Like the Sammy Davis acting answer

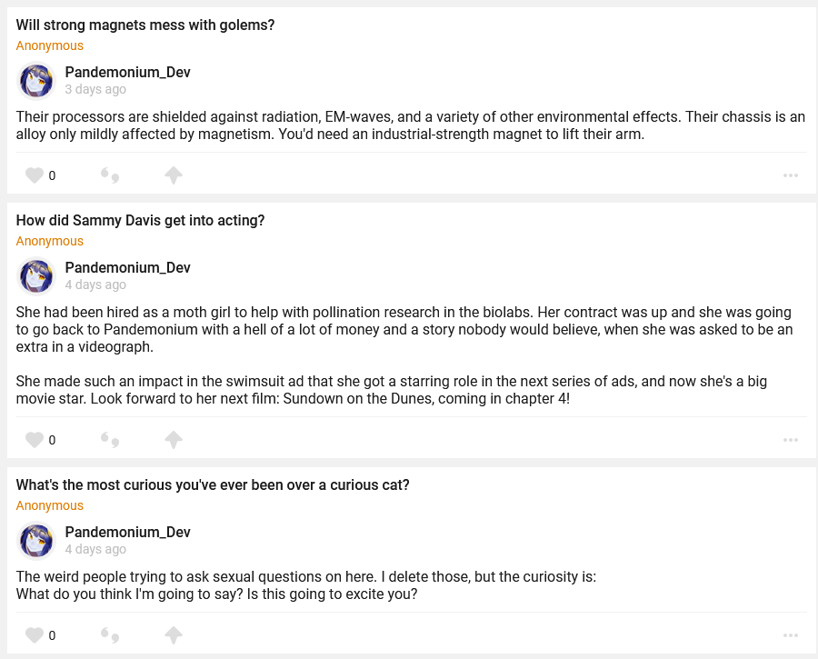click(35, 440)
